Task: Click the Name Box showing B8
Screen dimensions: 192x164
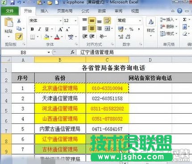Action: click(x=24, y=52)
